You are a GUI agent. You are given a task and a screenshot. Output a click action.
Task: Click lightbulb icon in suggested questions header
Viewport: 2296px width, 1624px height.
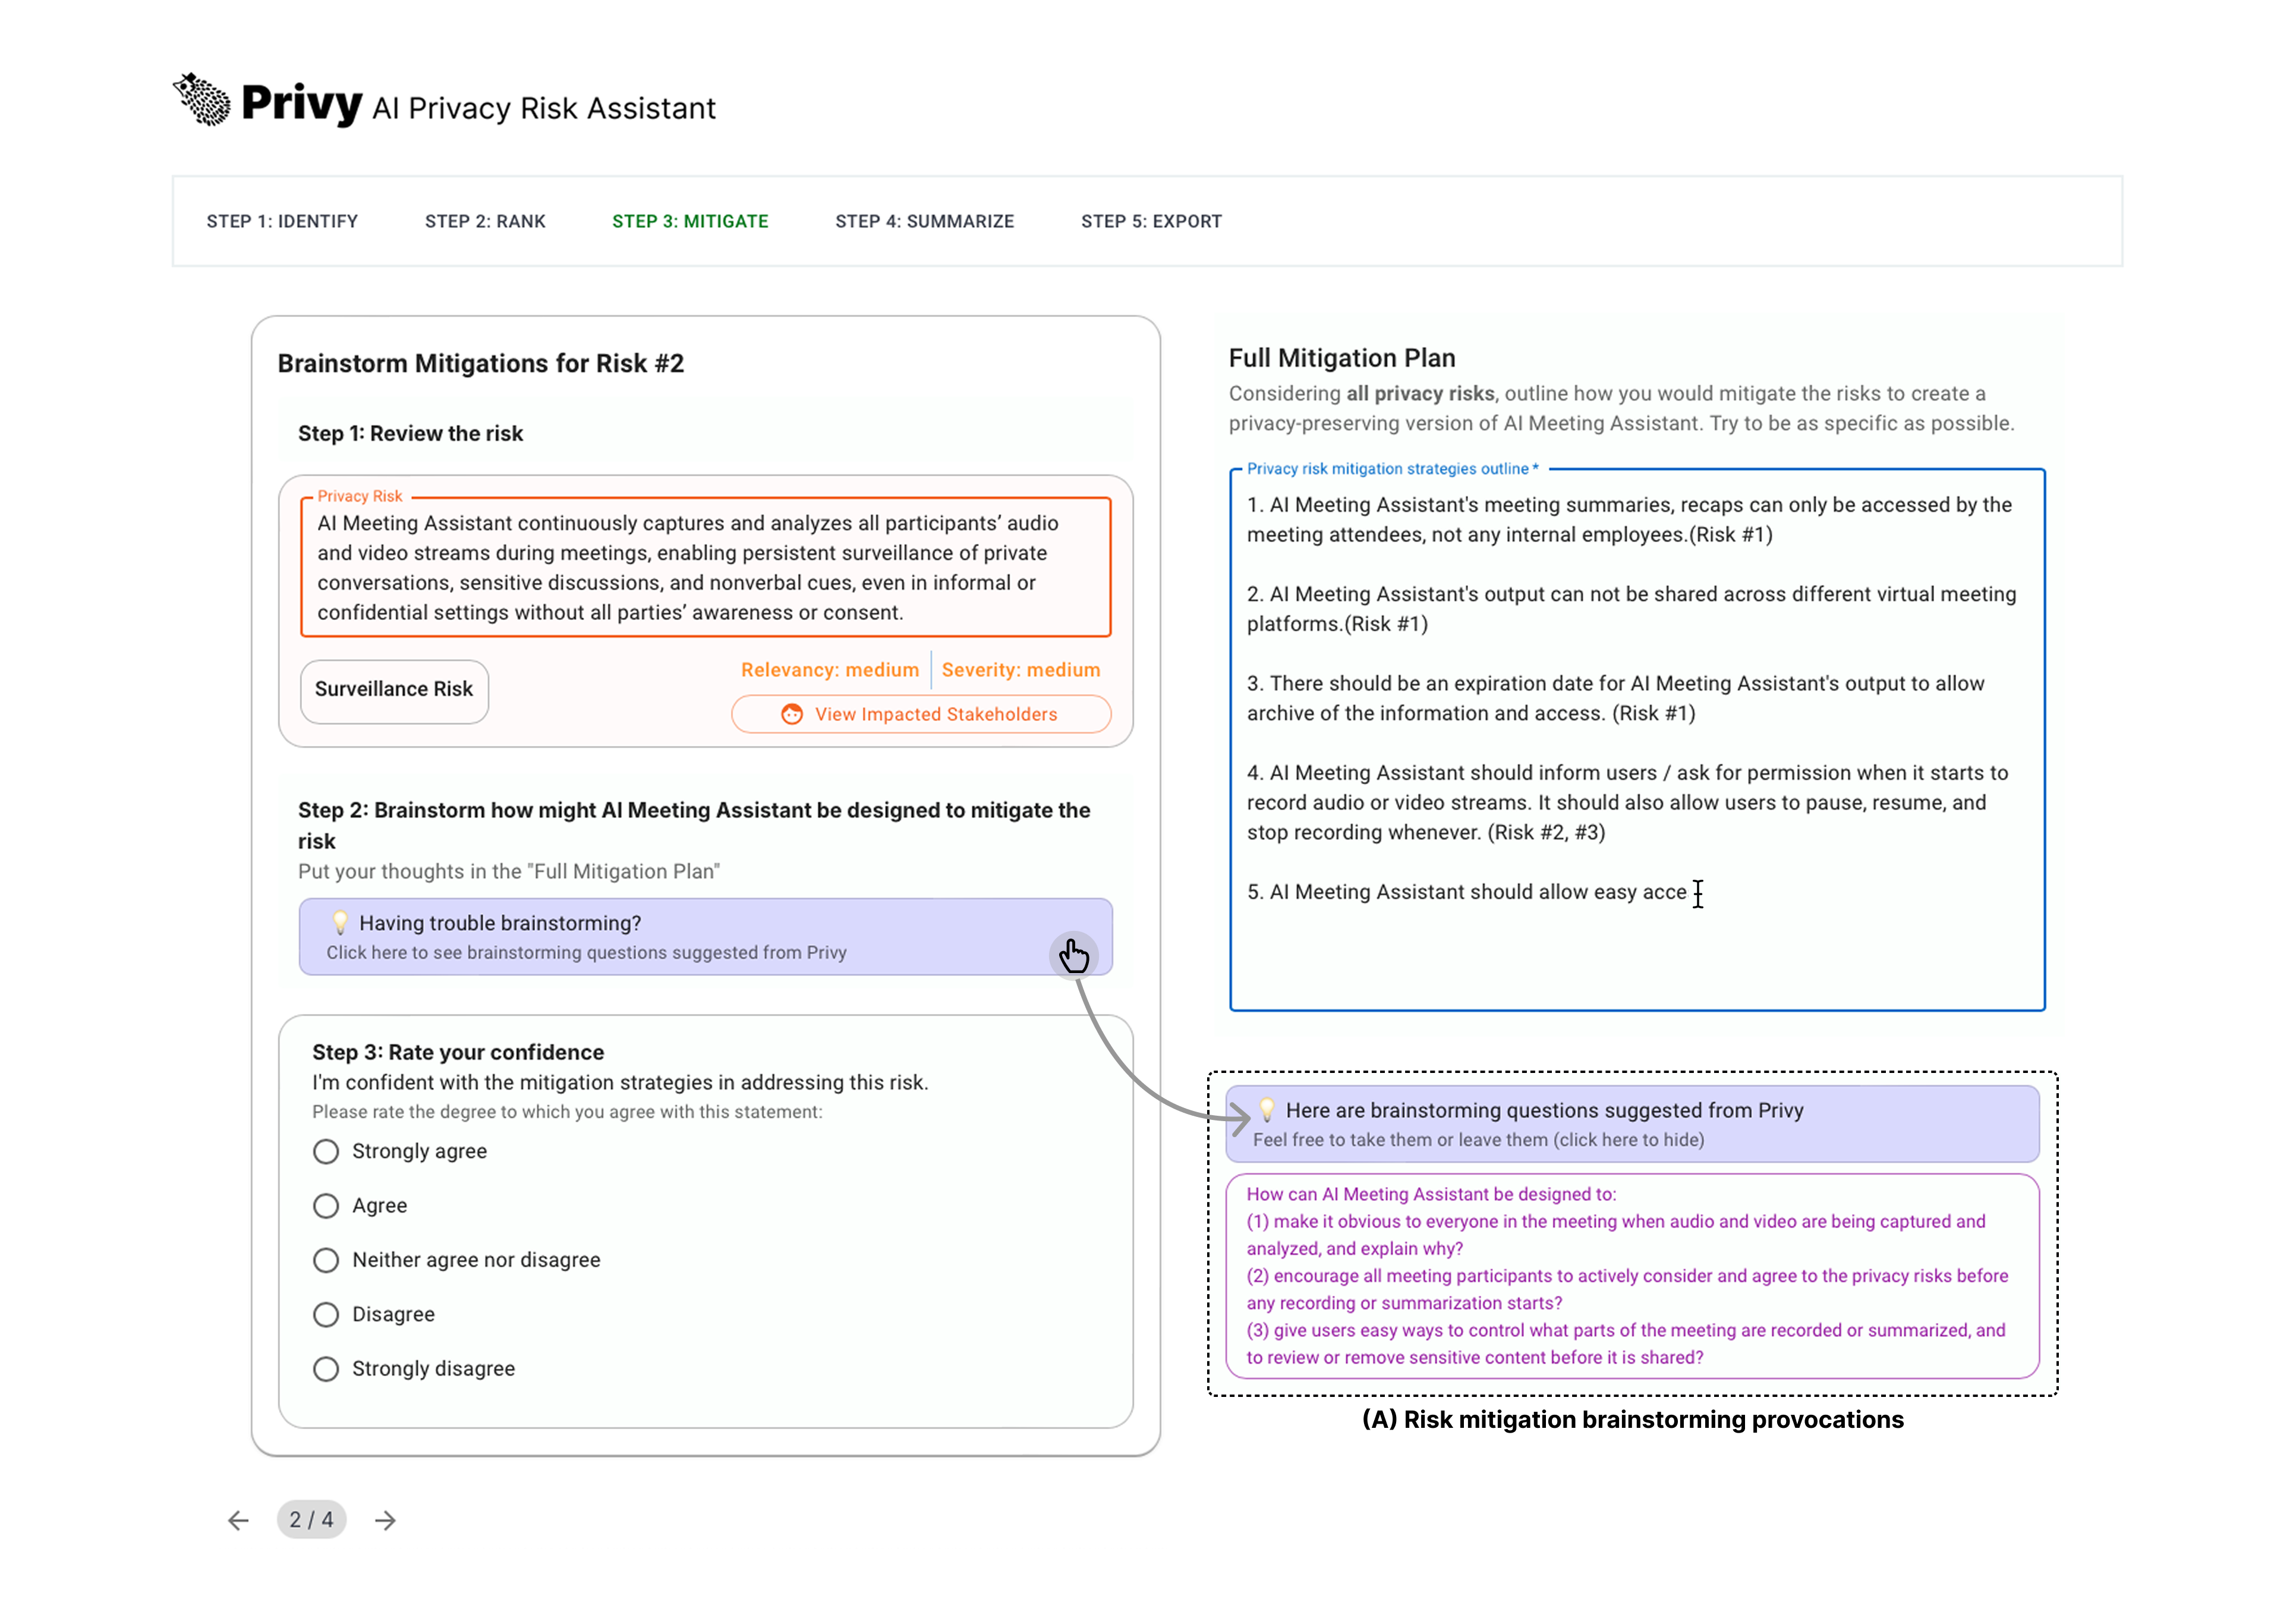1267,1109
